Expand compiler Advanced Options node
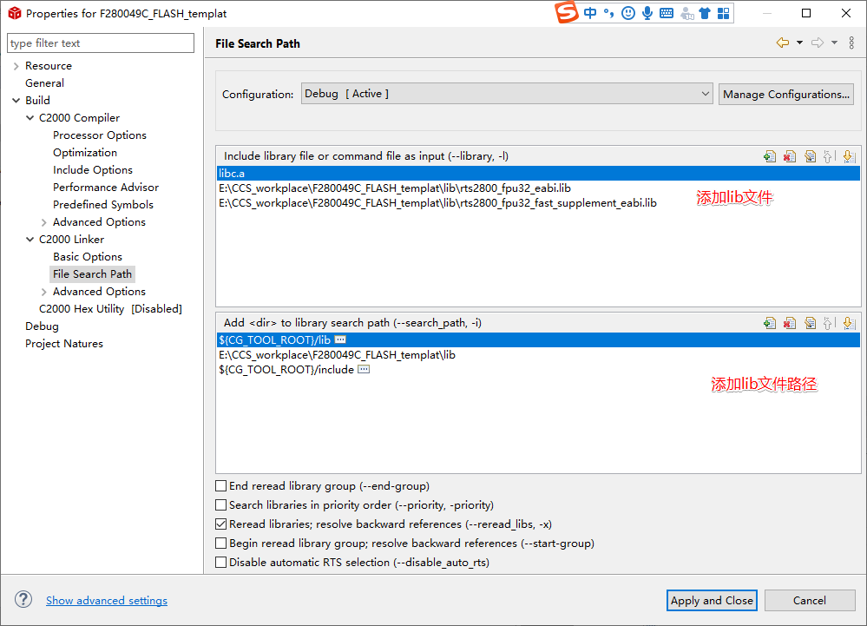Screen dimensions: 867x626 click(43, 222)
